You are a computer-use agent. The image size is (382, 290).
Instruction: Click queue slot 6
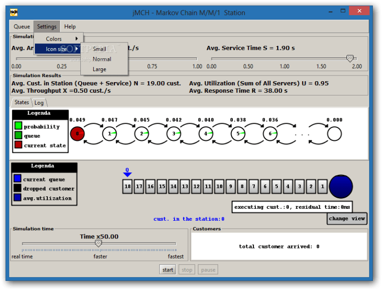tap(265, 186)
